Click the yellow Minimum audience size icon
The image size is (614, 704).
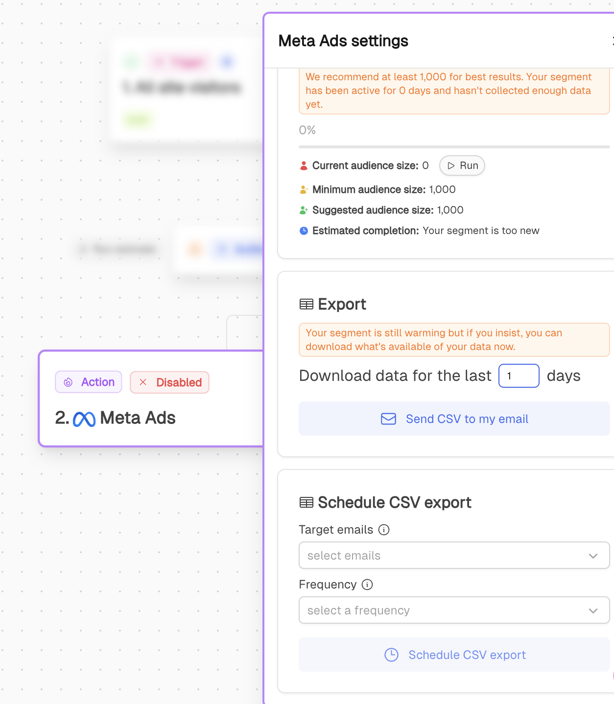click(304, 189)
